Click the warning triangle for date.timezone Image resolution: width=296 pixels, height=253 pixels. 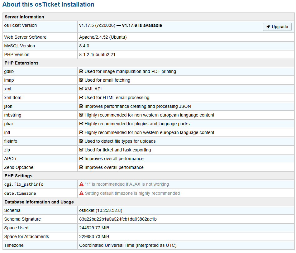[81, 193]
